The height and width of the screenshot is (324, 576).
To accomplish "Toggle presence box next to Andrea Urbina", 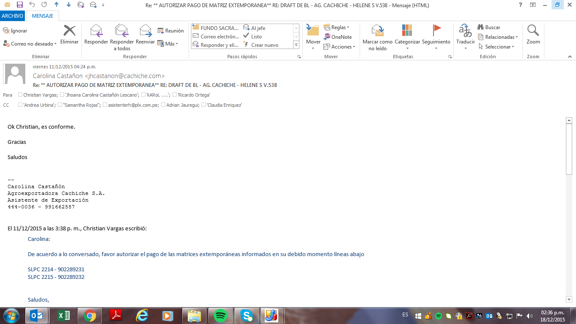I will [20, 105].
